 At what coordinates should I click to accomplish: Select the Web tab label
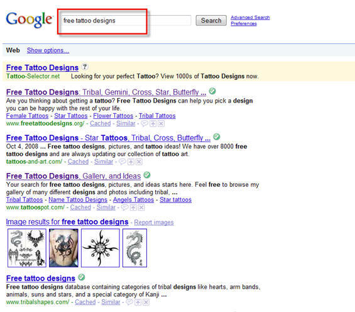(13, 50)
